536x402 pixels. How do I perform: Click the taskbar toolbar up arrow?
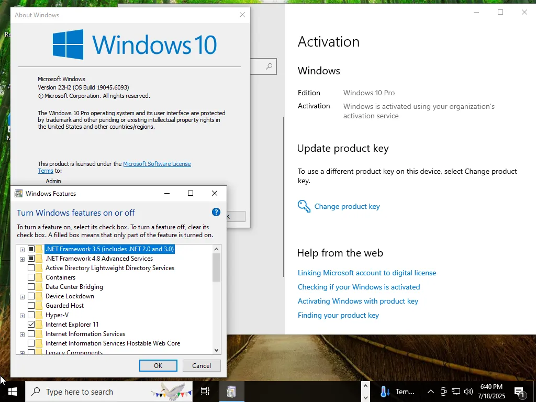coord(365,386)
